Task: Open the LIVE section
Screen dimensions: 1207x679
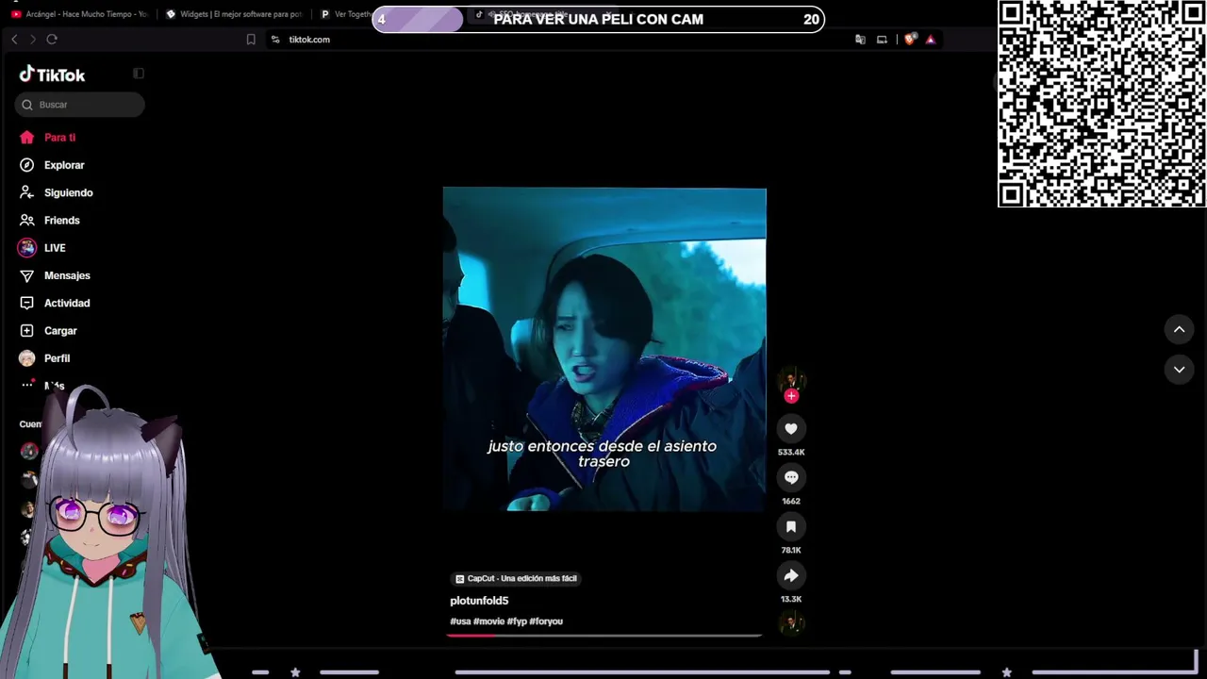Action: coord(55,248)
